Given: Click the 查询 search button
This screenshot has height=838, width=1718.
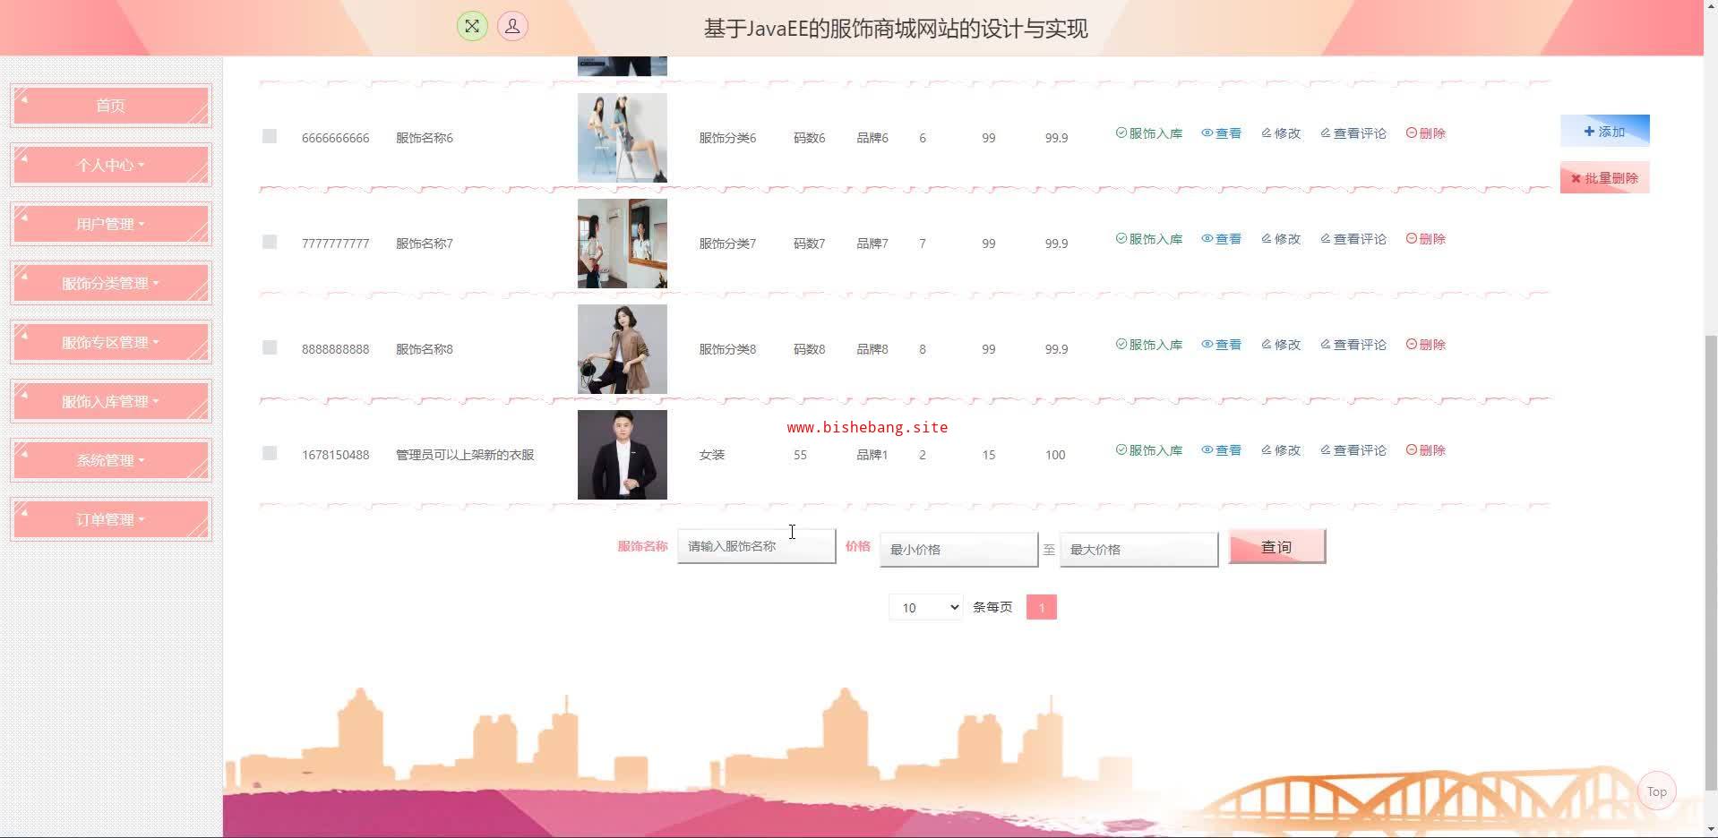Looking at the screenshot, I should click(1276, 547).
